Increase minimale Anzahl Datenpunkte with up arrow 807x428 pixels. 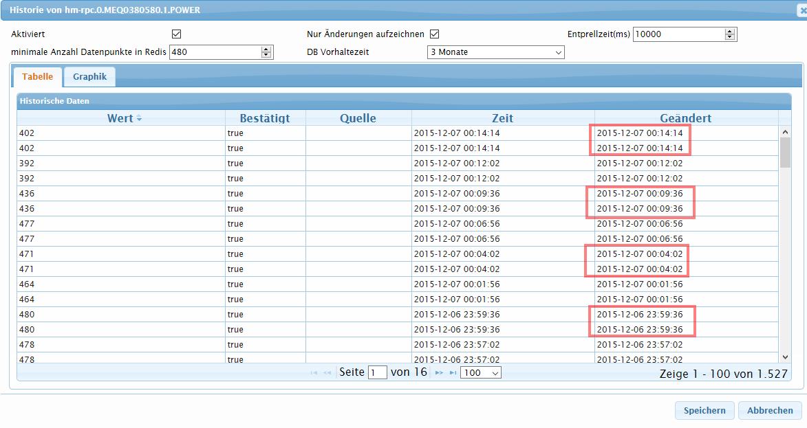[x=266, y=49]
